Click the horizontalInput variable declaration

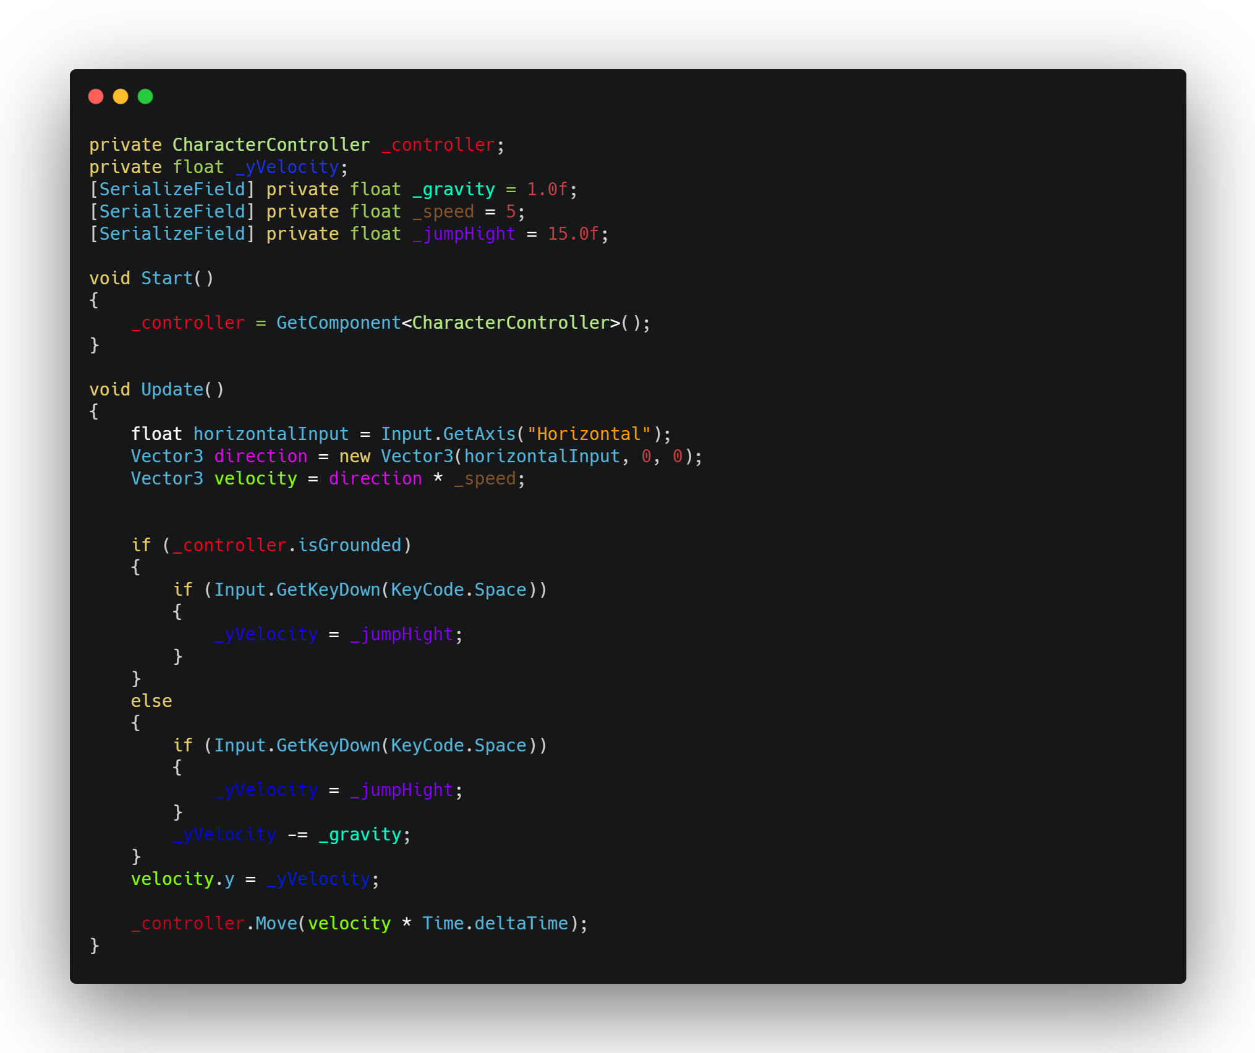click(271, 434)
